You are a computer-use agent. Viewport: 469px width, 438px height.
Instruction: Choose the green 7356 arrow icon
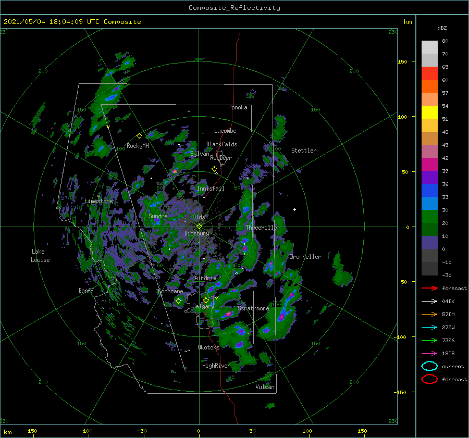429,340
